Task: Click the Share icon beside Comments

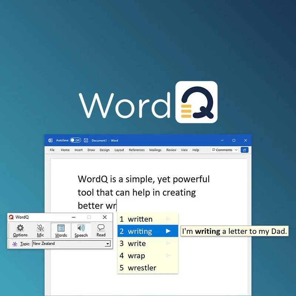Action: tap(244, 150)
